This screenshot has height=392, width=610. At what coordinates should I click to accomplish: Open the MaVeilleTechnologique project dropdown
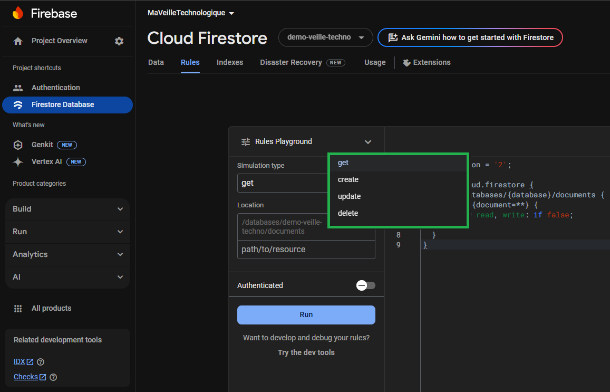[x=191, y=13]
